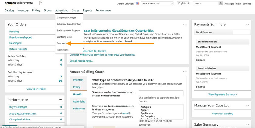Select Enhanced Brand Content menu entry

[x=69, y=24]
